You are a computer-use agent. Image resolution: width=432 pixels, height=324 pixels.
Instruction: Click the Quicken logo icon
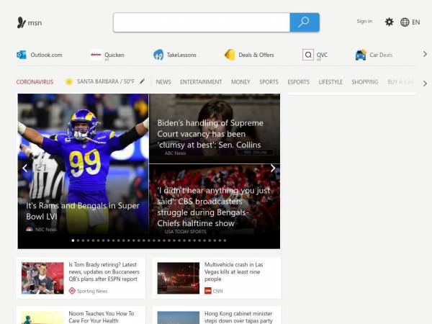pos(96,55)
